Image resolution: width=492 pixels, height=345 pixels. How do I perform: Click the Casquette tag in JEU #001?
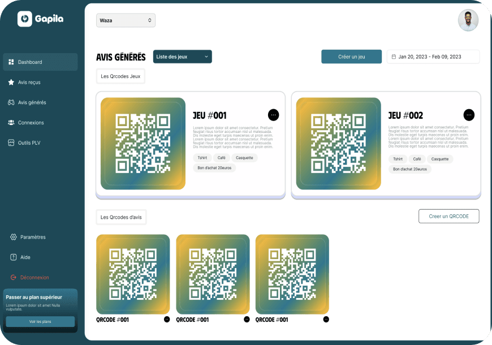click(x=244, y=158)
